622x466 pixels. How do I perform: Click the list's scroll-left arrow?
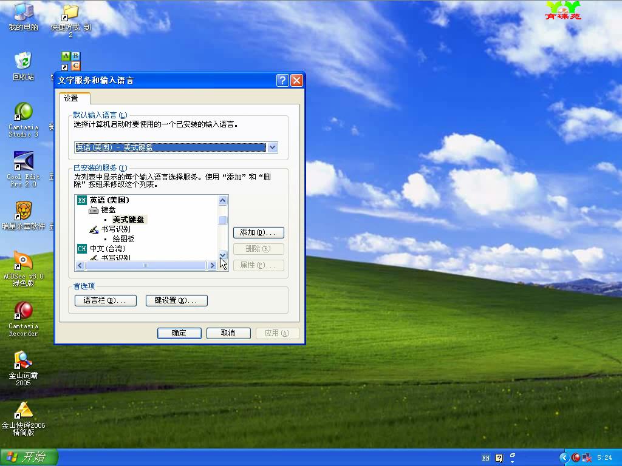coord(80,266)
